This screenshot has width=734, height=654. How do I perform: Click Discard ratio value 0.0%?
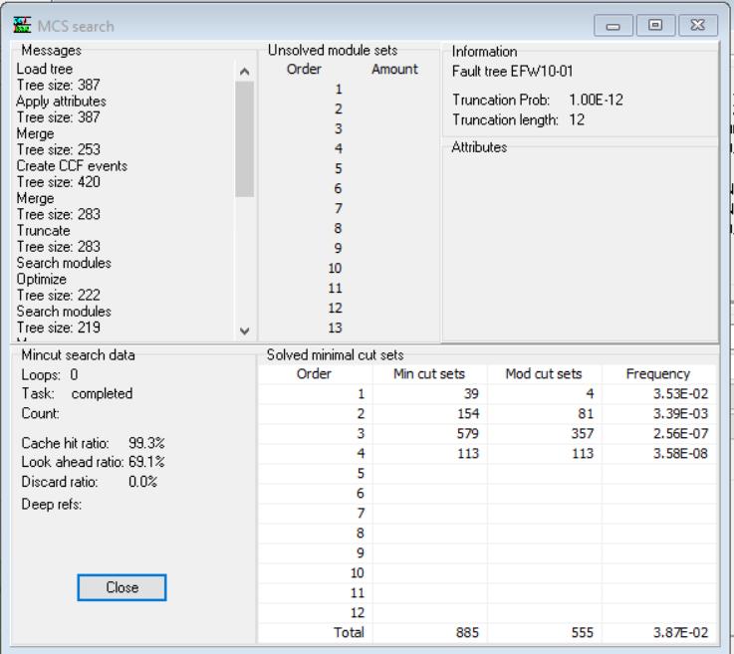pyautogui.click(x=142, y=482)
